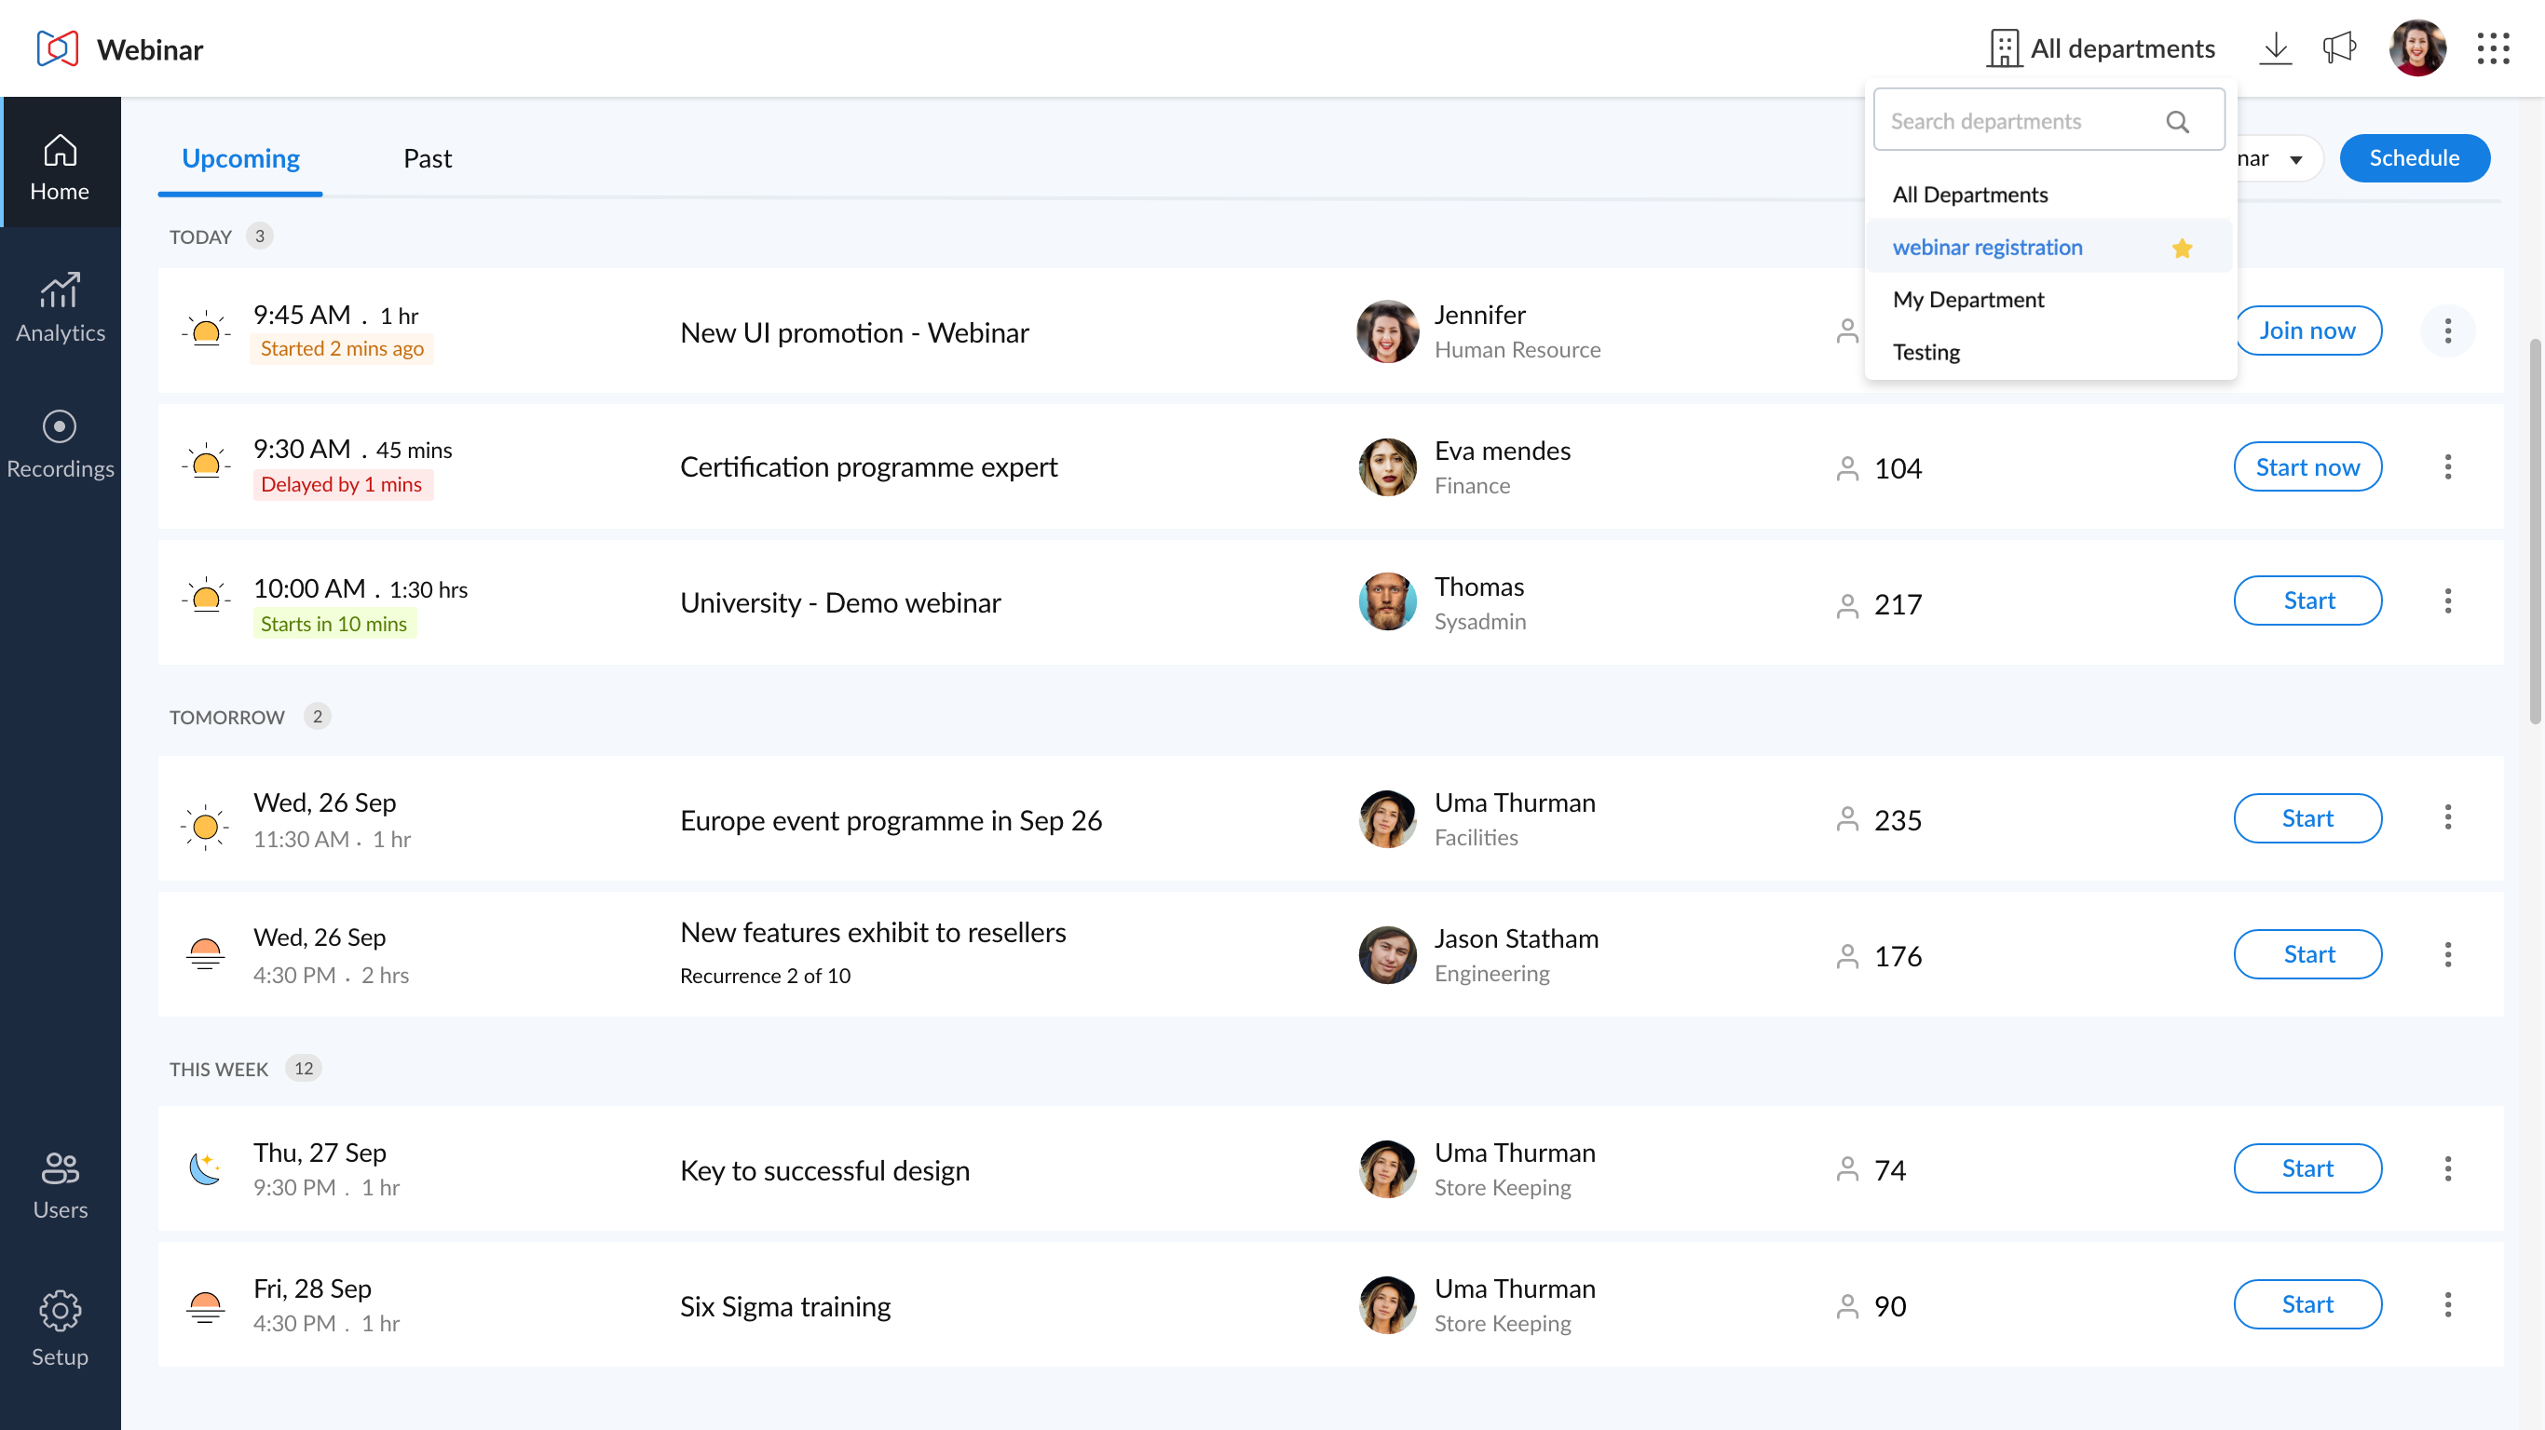This screenshot has width=2545, height=1430.
Task: Toggle favorite star on webinar registration
Action: 2183,248
